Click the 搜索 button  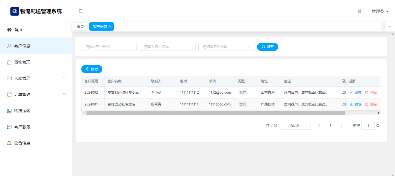click(267, 47)
